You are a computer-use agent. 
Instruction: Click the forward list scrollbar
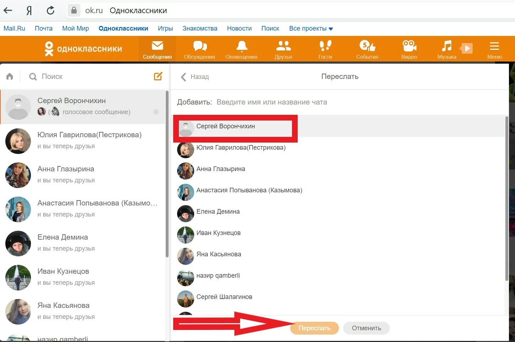click(x=507, y=198)
